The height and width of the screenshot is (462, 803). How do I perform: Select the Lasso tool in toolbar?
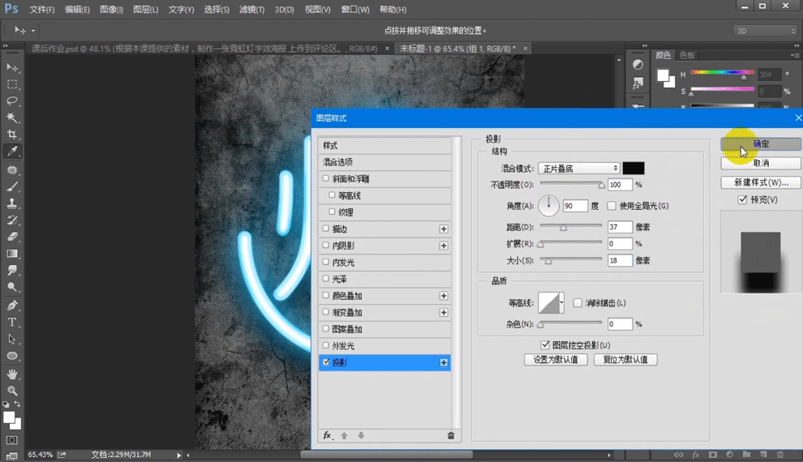point(12,101)
